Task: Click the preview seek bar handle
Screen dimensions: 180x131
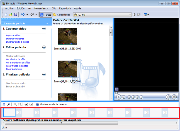Action: click(x=116, y=93)
